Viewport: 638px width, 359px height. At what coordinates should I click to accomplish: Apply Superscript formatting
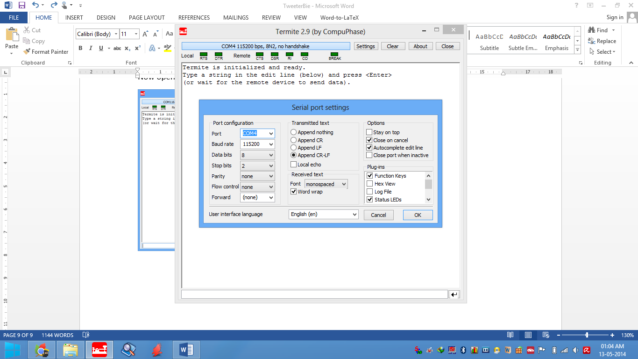(138, 48)
